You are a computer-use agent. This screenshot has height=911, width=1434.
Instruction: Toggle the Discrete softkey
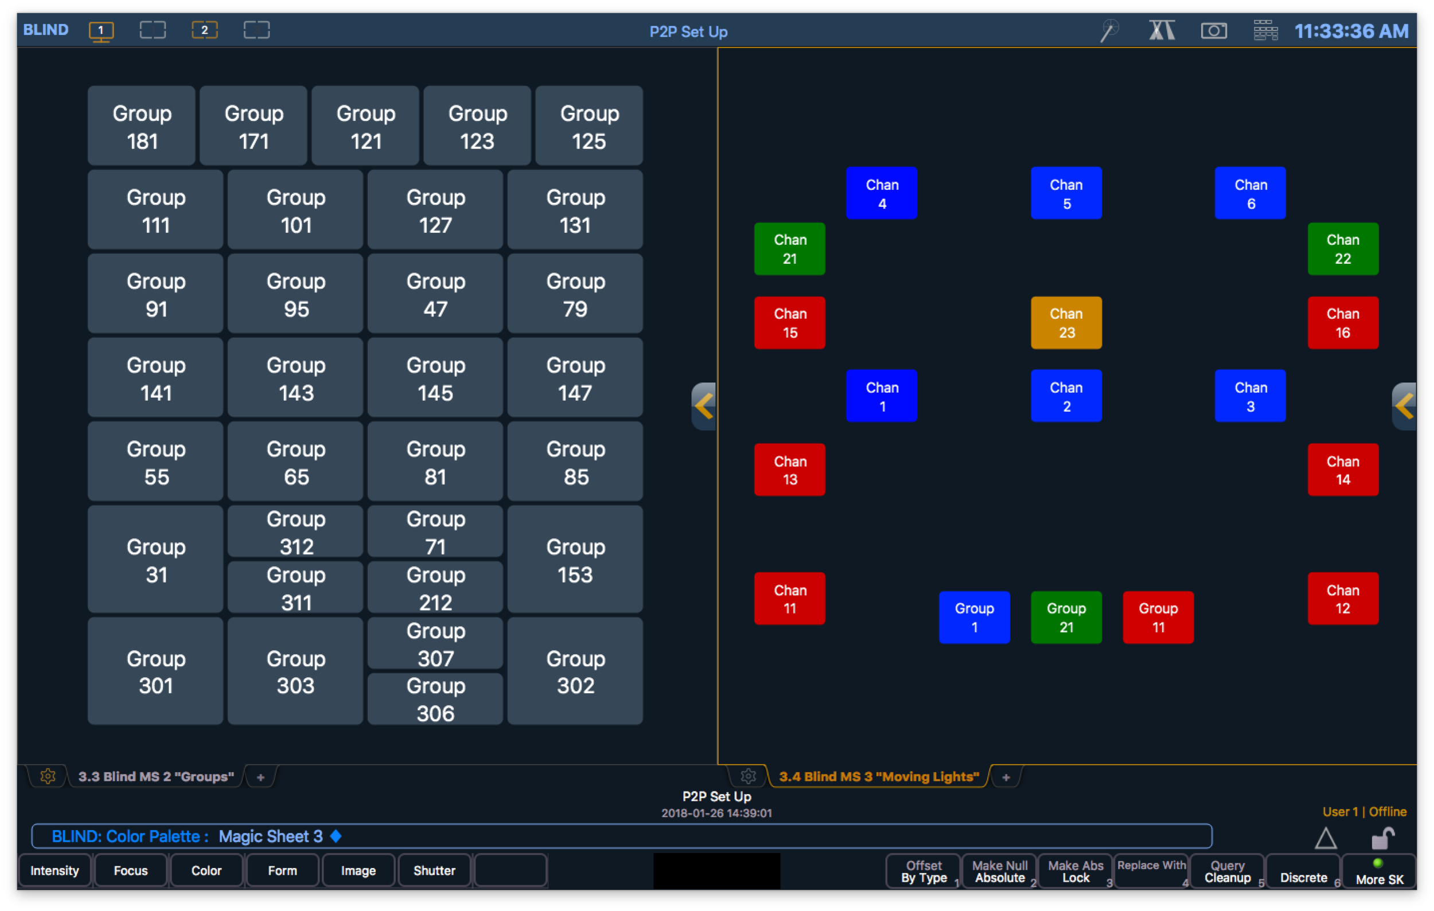pos(1303,871)
